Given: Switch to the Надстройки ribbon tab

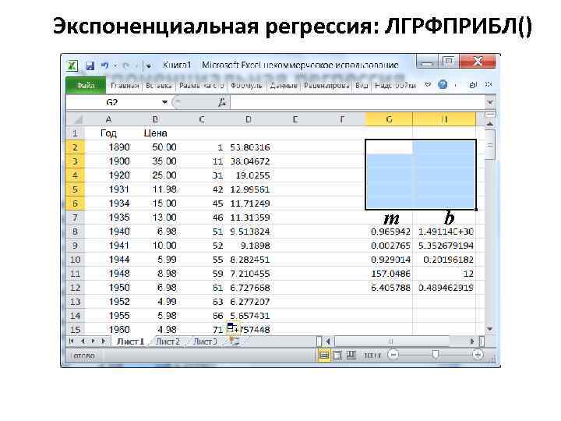Looking at the screenshot, I should point(395,86).
